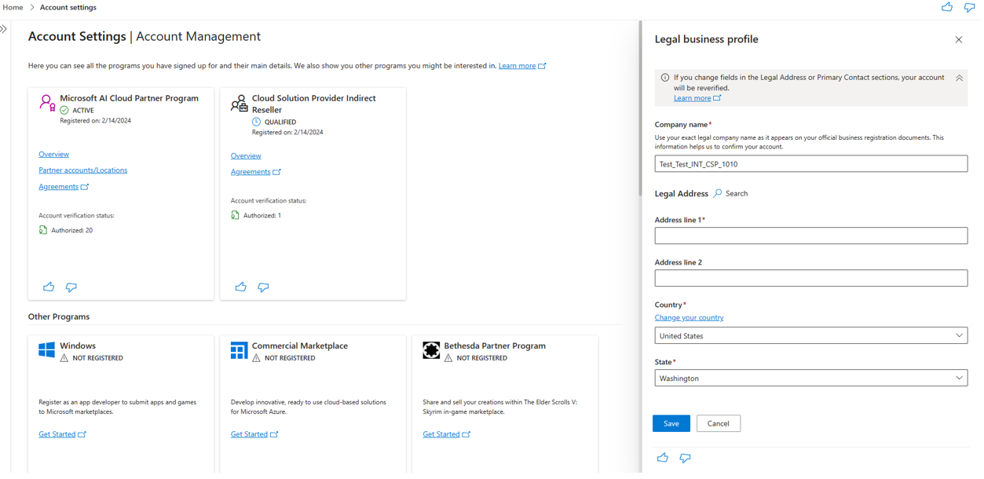Open the State dropdown showing Washington
Image resolution: width=984 pixels, height=479 pixels.
[810, 378]
